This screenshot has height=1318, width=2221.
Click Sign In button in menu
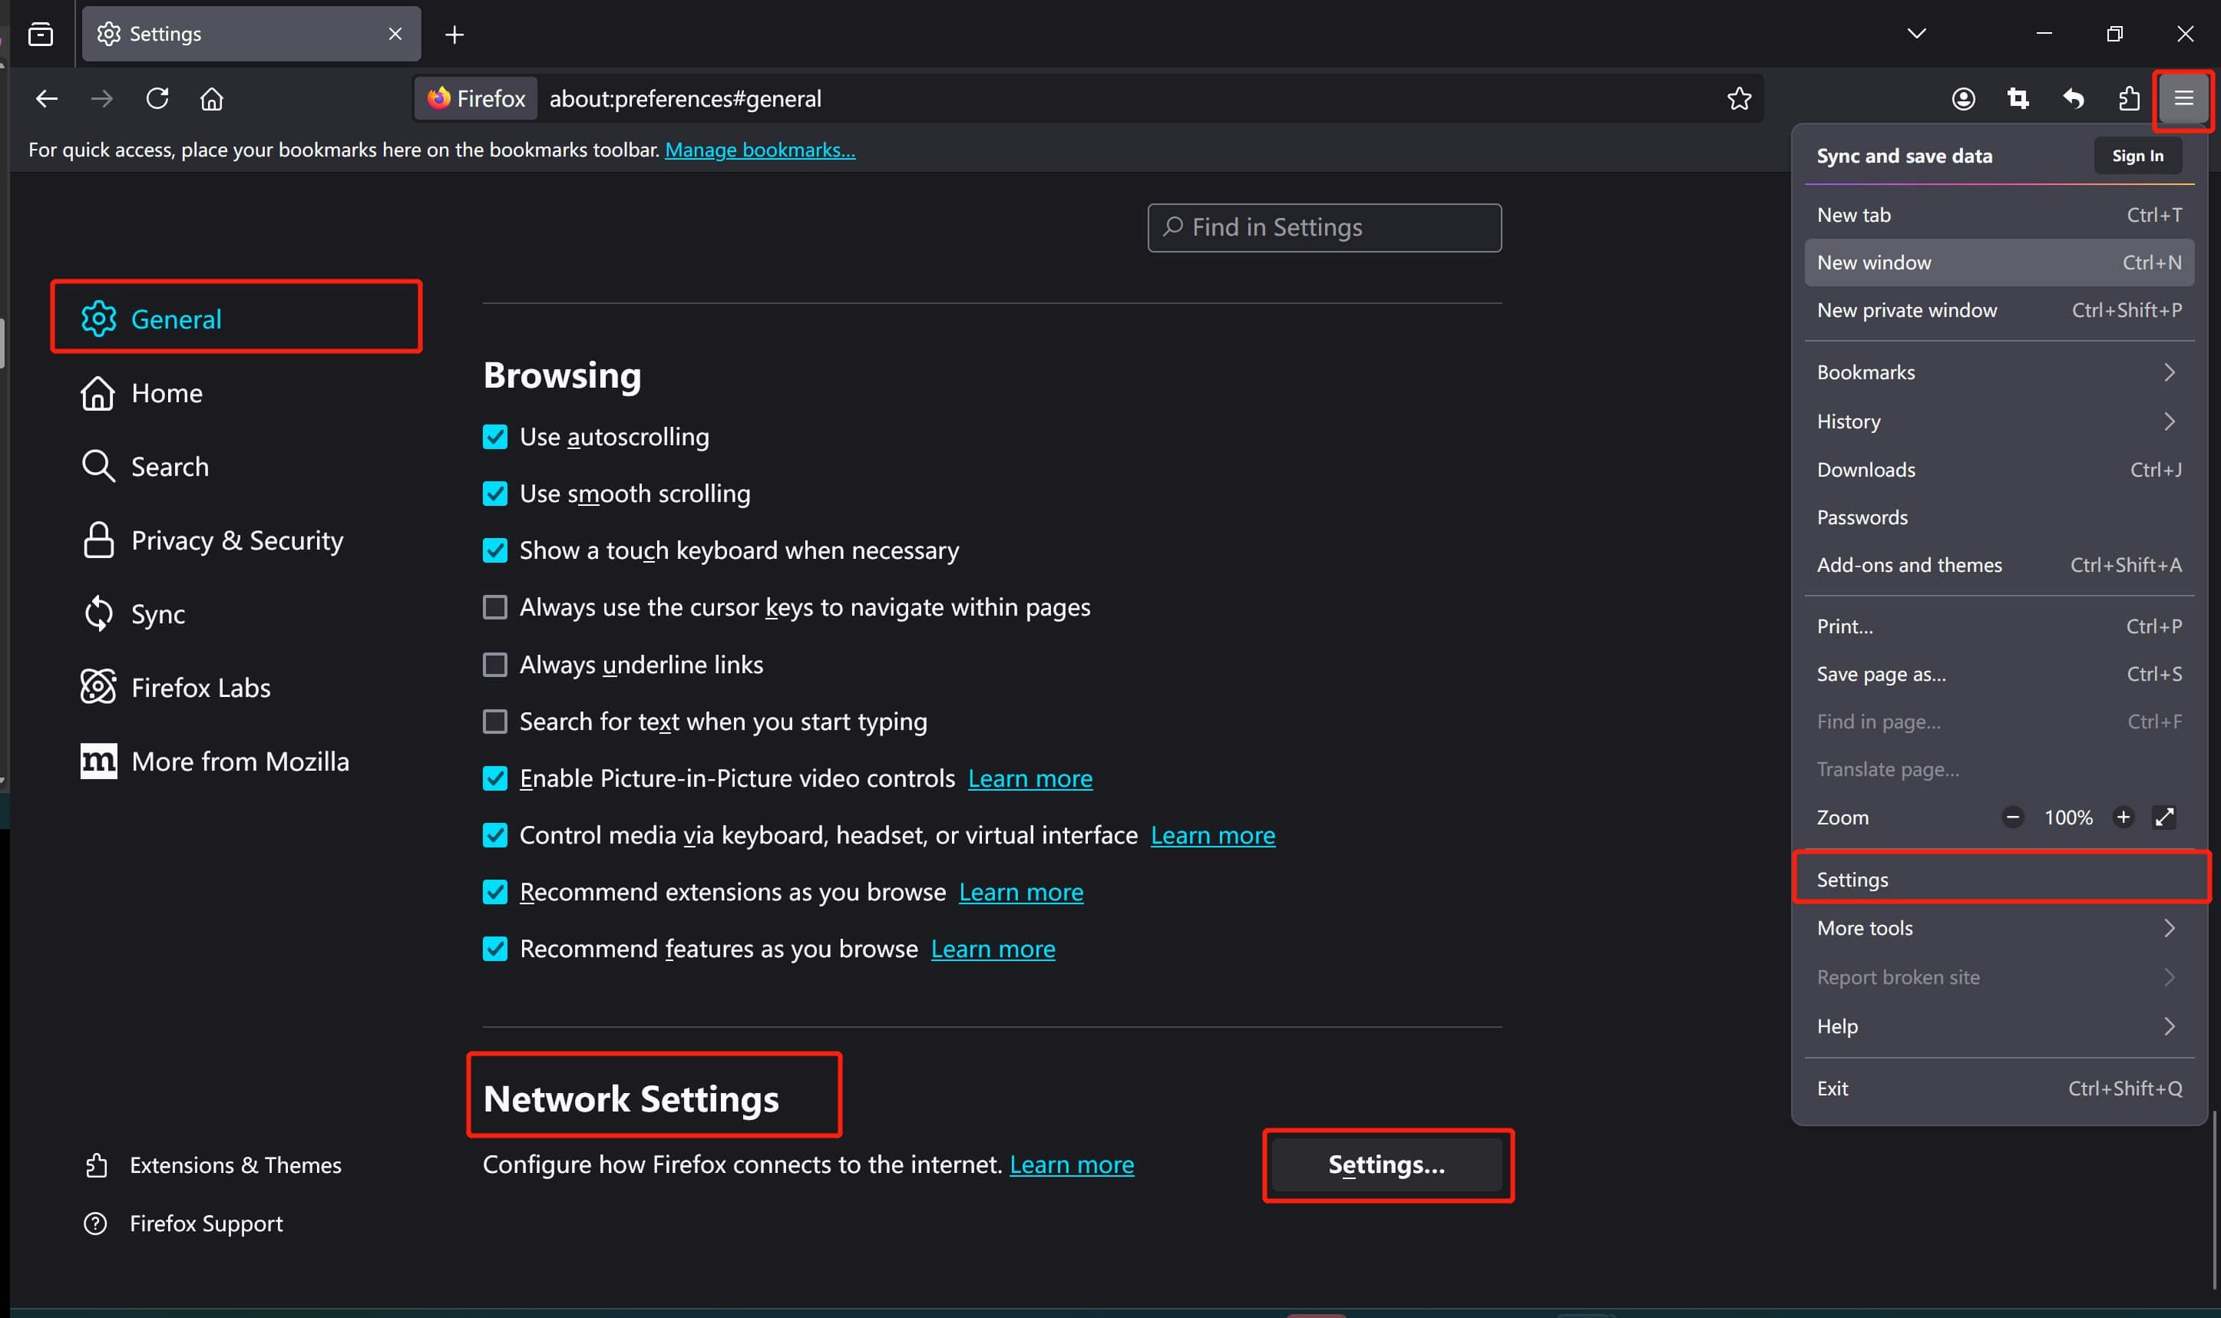pos(2137,157)
